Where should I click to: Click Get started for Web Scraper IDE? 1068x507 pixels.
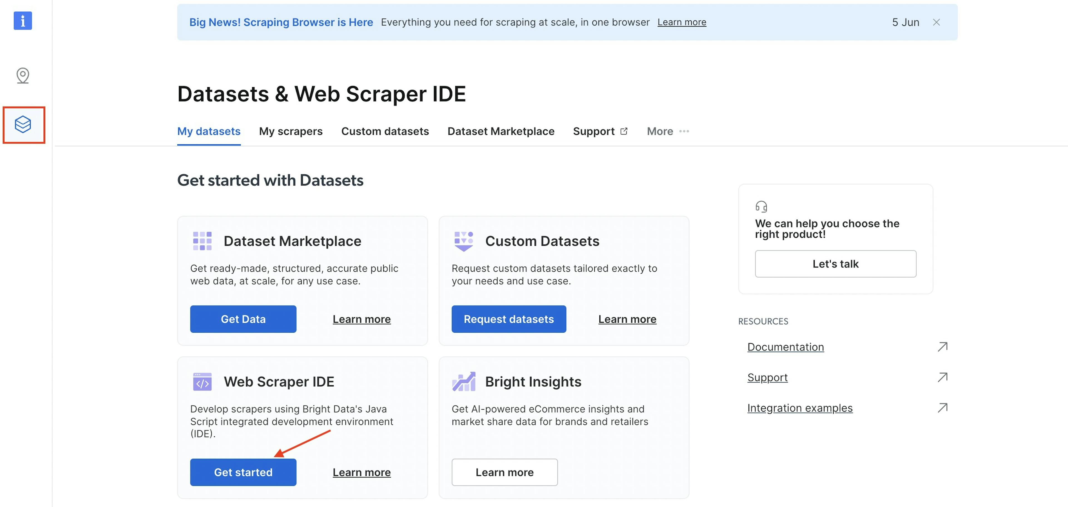(x=243, y=472)
